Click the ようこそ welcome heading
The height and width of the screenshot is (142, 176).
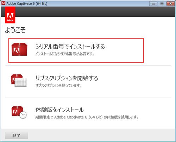15,30
